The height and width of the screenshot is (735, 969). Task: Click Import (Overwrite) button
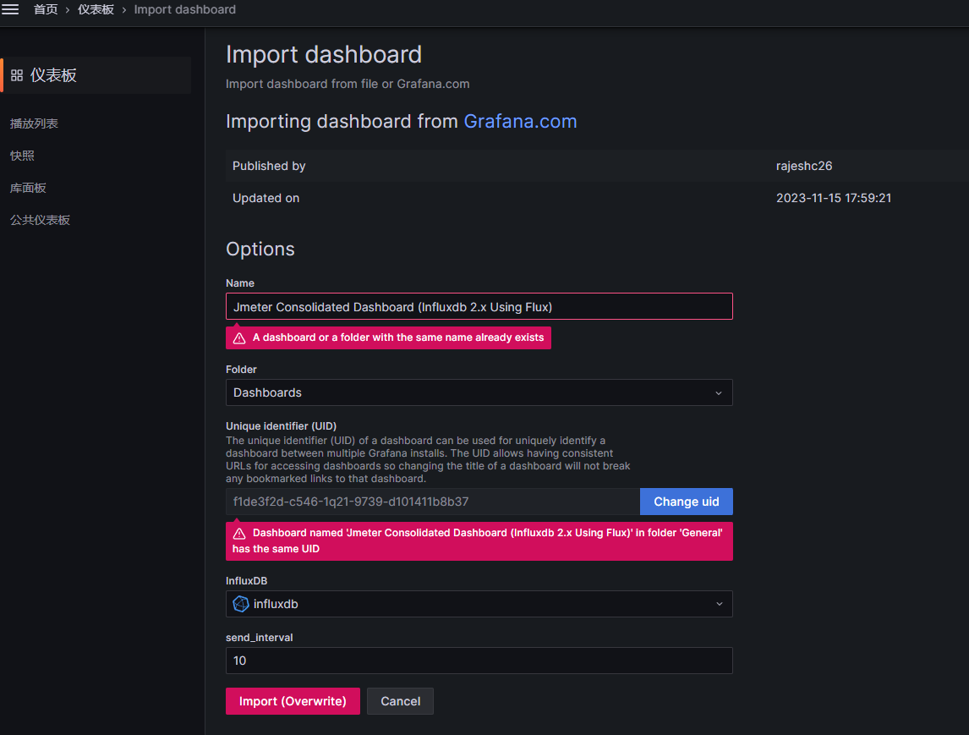pos(293,701)
